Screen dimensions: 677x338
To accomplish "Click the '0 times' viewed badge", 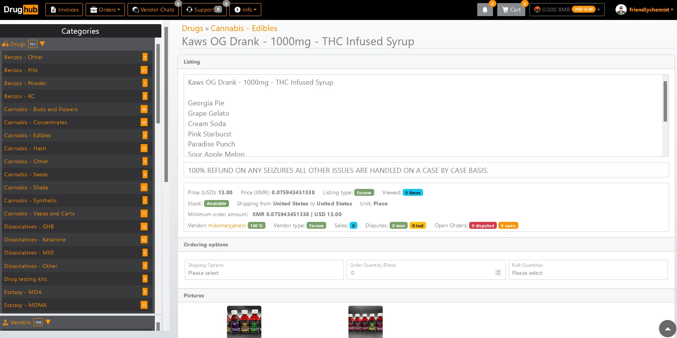I will pos(413,193).
